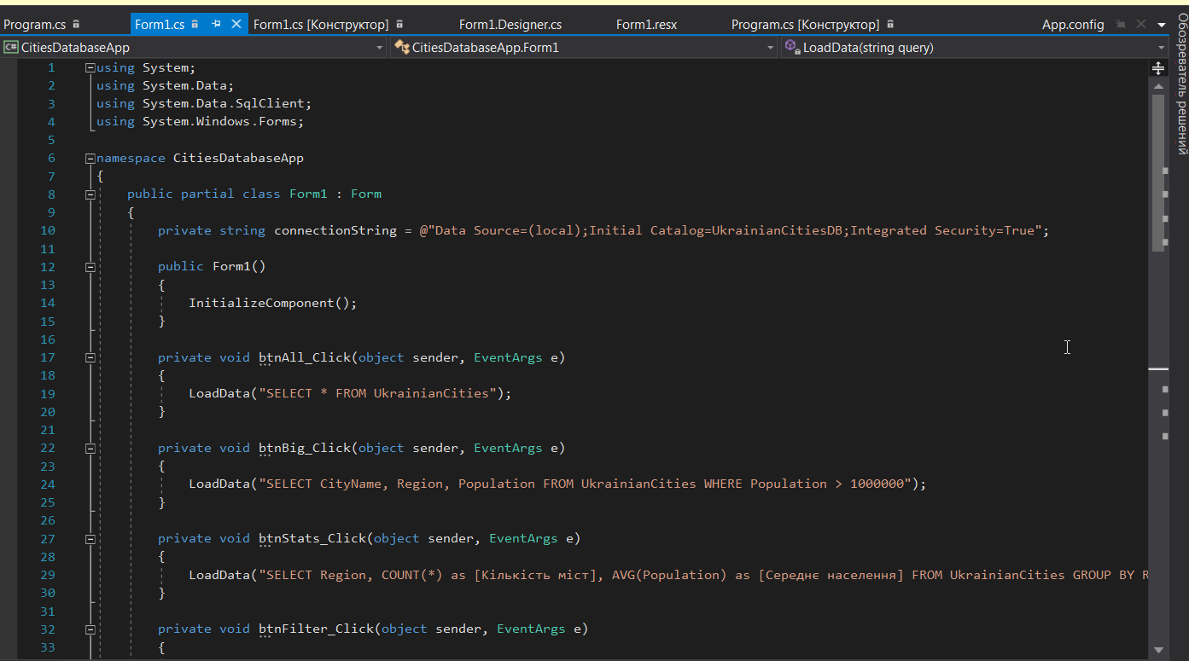Viewport: 1189px width, 661px height.
Task: Expand the LoadData member navigation dropdown
Action: 1161,48
